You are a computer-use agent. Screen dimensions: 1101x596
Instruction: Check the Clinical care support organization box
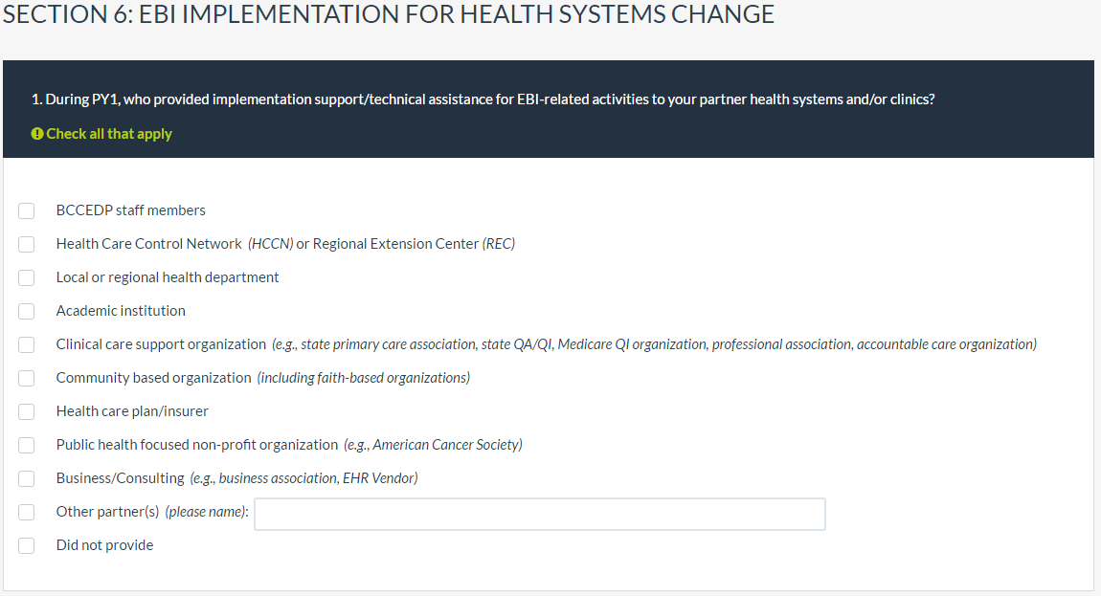(27, 344)
